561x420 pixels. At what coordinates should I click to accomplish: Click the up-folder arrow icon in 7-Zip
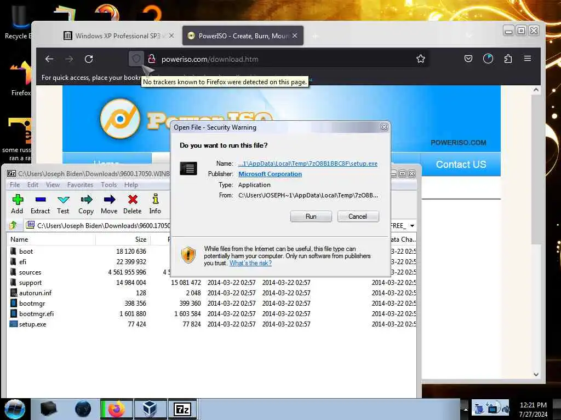point(13,225)
